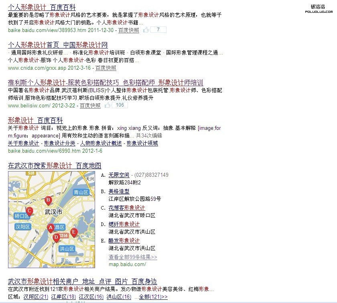Image resolution: width=337 pixels, height=303 pixels.
Task: Open the 形象设计分类 sub-link
Action: pos(59,143)
